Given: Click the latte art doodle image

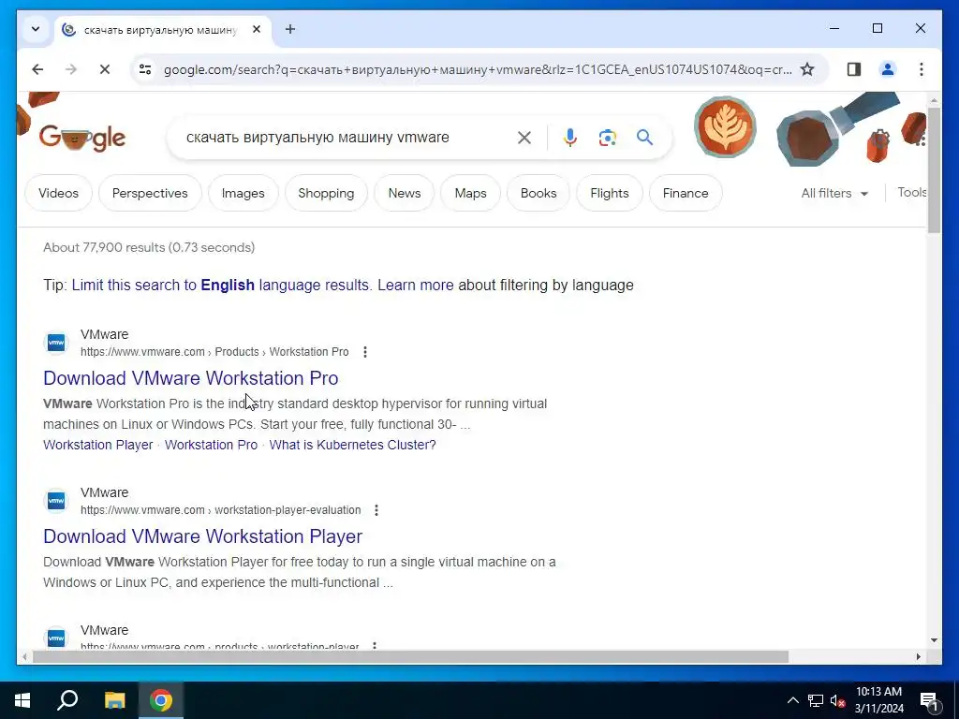Looking at the screenshot, I should click(x=726, y=127).
